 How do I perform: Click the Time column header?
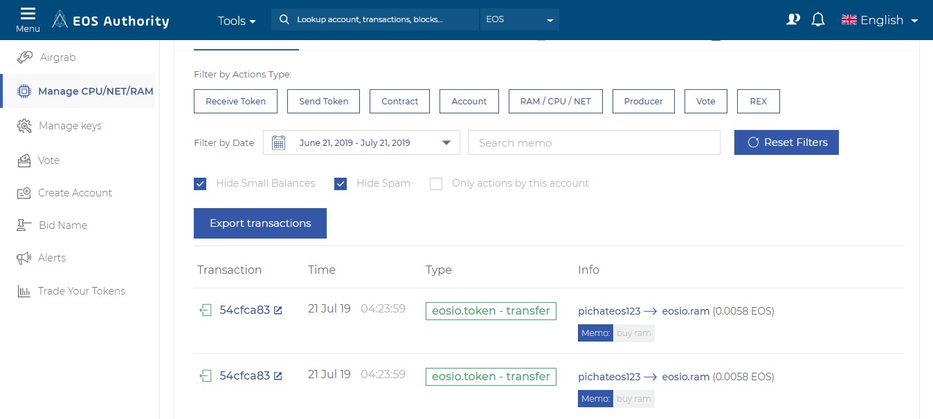coord(322,270)
